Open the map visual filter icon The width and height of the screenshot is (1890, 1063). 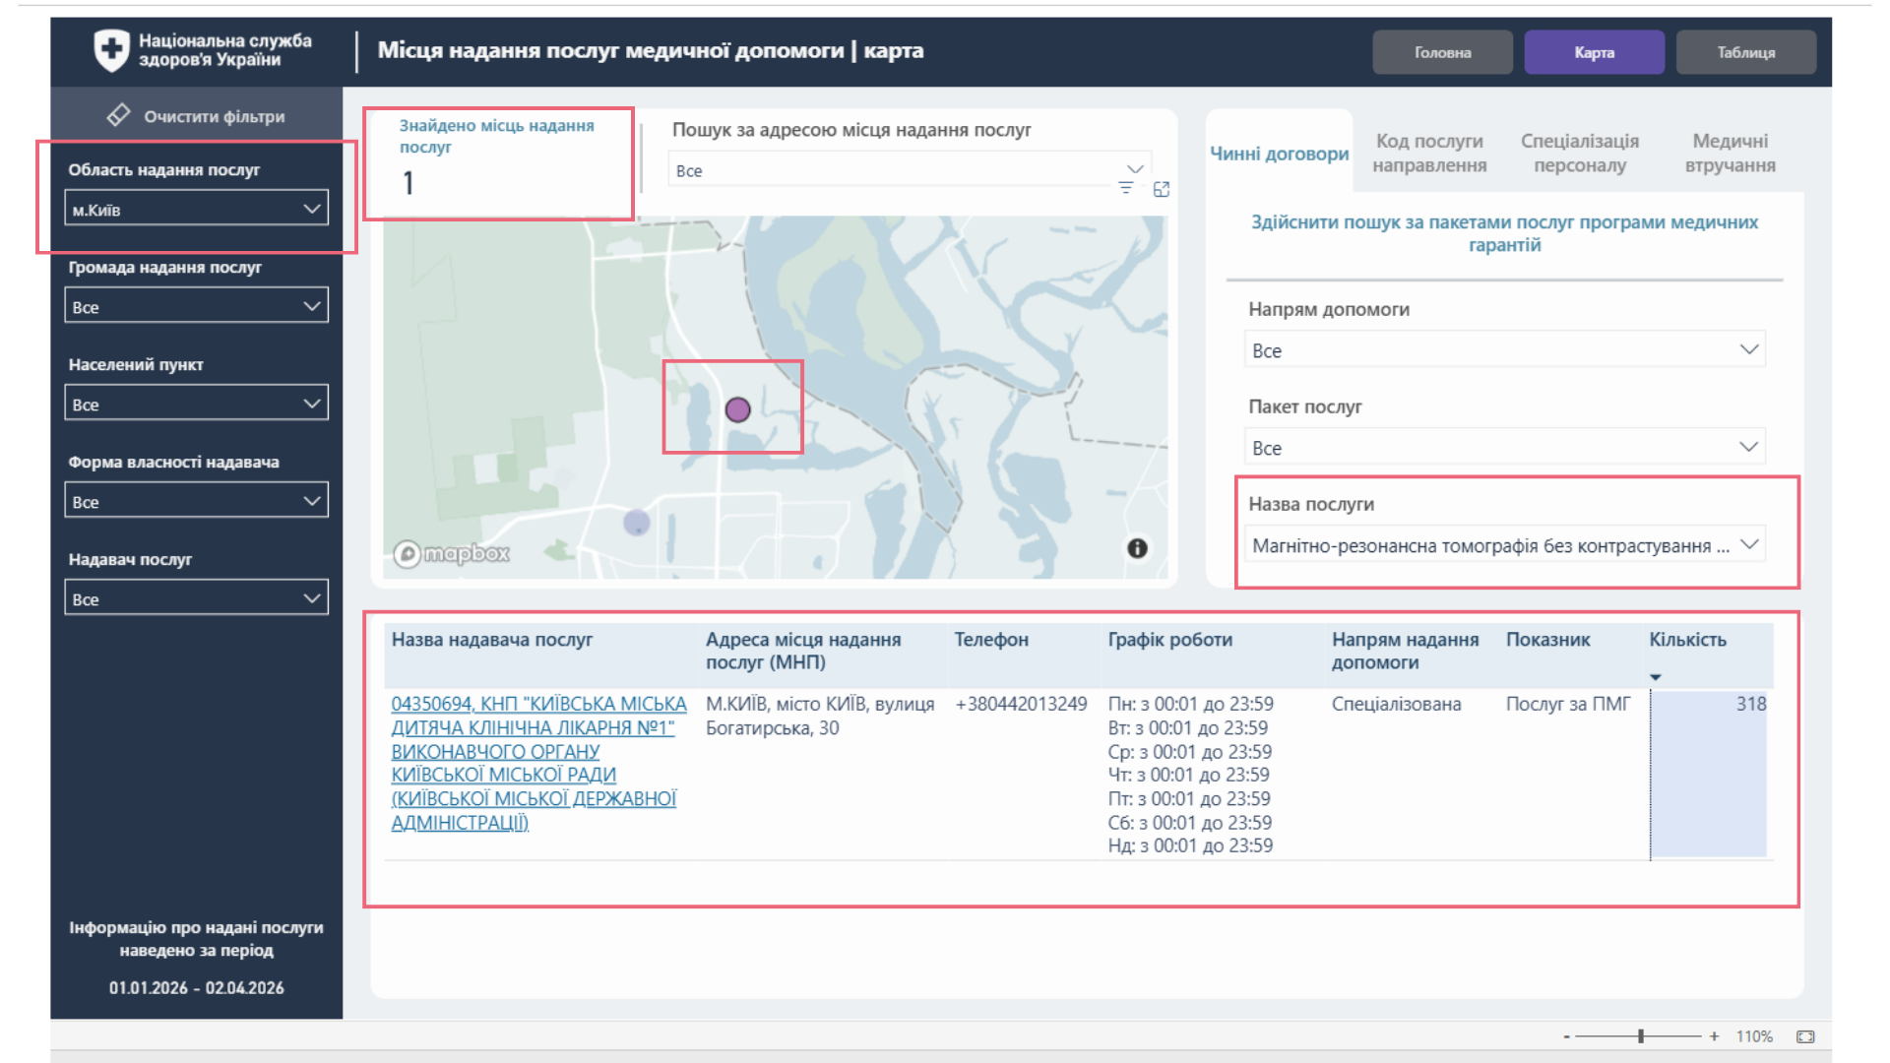coord(1126,188)
